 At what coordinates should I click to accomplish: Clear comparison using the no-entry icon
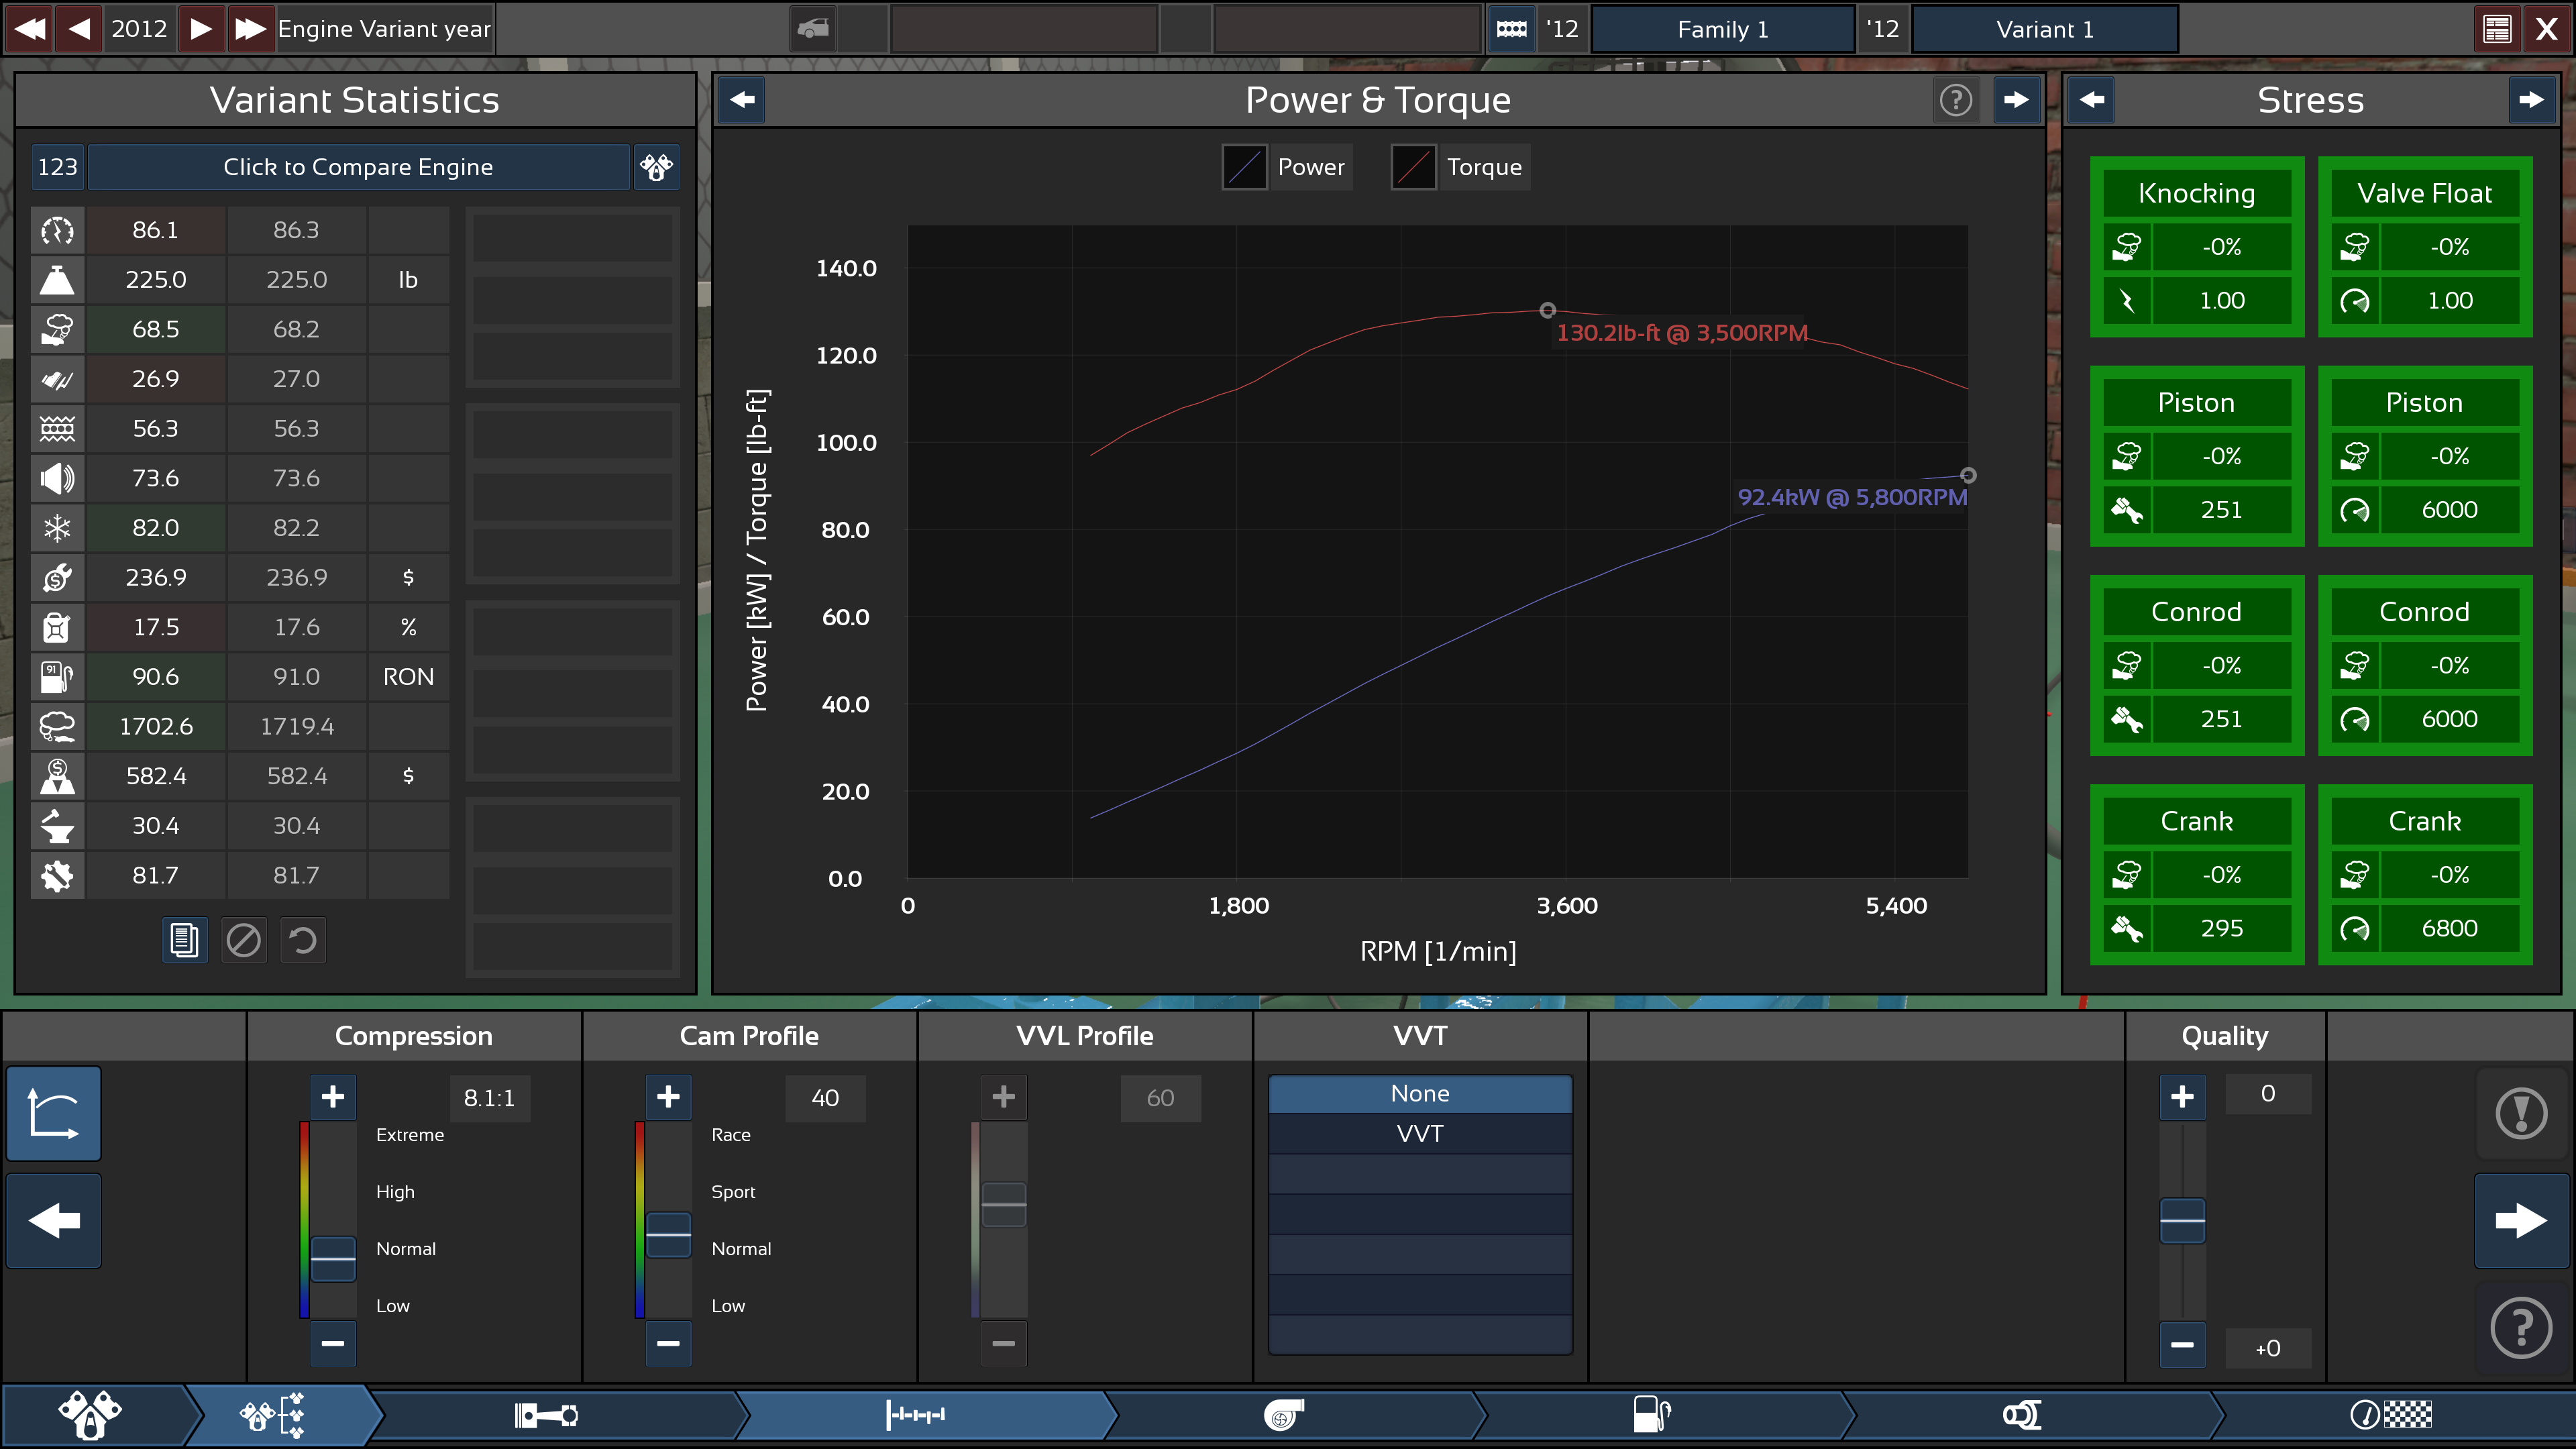click(243, 940)
